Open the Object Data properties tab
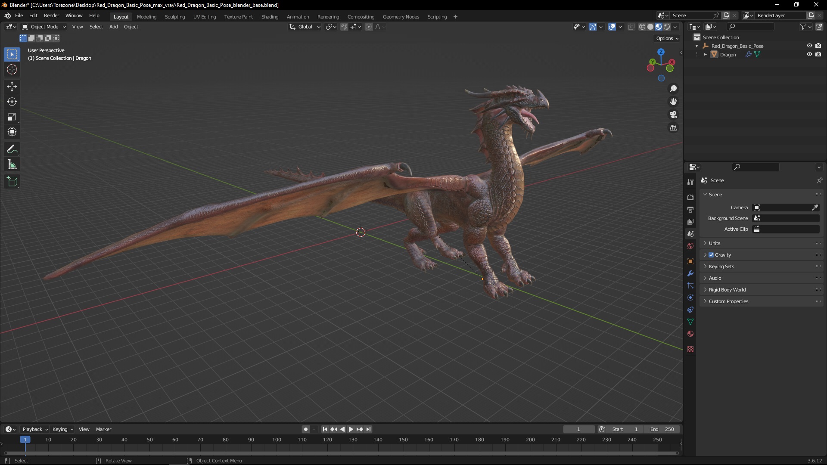 (x=690, y=322)
